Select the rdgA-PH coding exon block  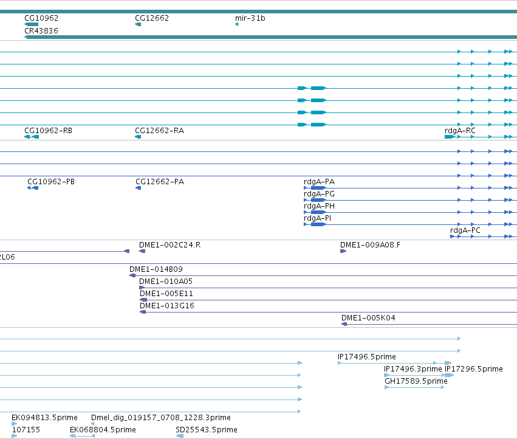(x=318, y=213)
